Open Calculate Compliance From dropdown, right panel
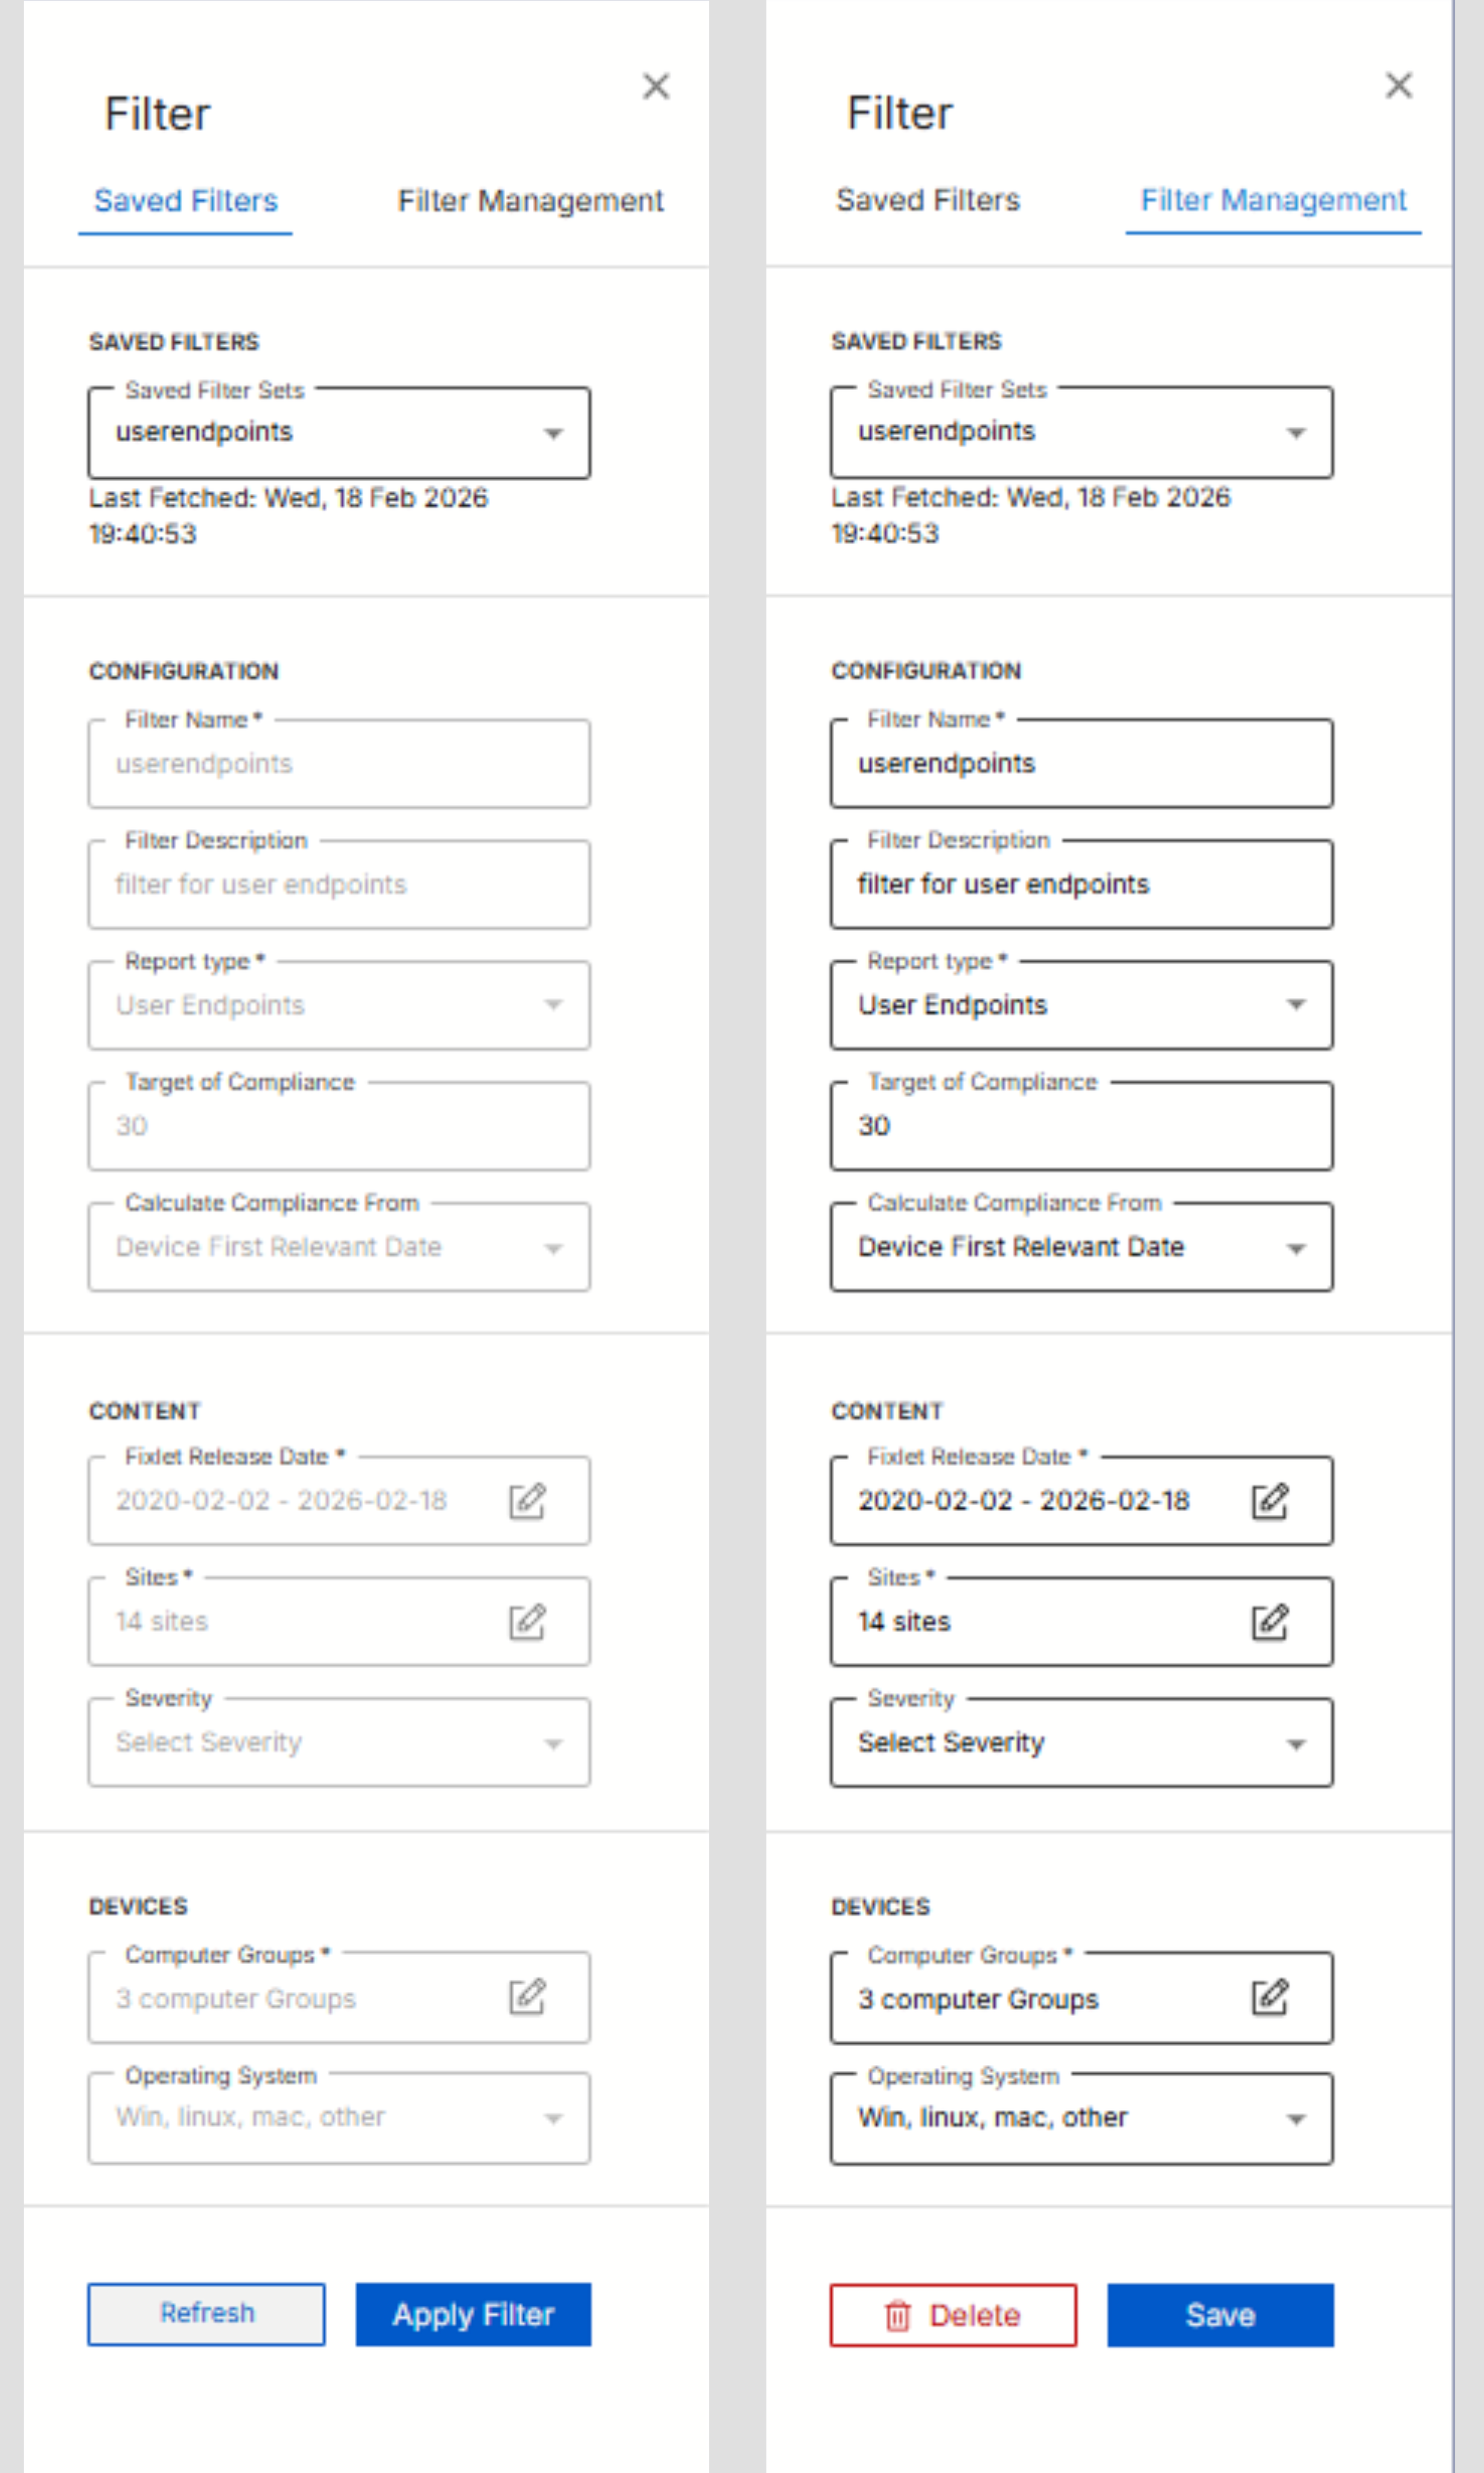1484x2473 pixels. pos(1295,1247)
